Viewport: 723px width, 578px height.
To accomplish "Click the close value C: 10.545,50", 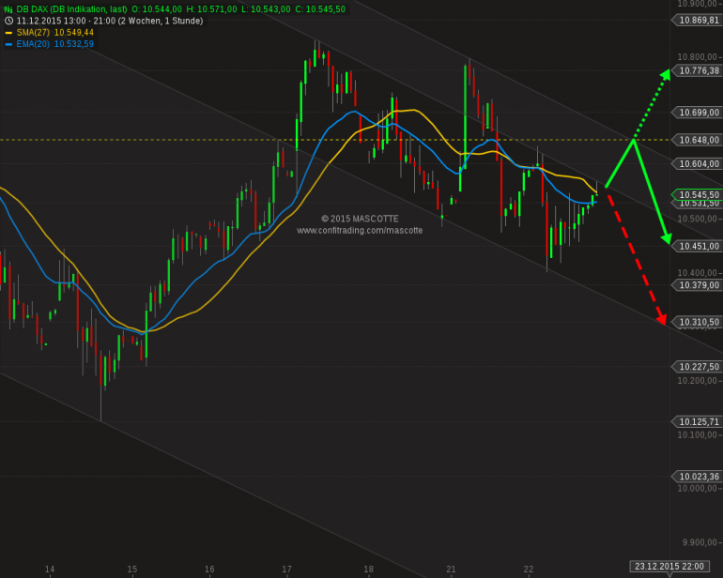I will pos(320,8).
